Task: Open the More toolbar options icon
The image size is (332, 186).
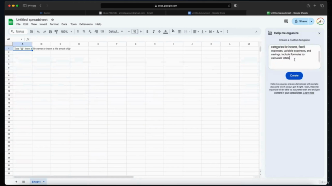Action: point(227,32)
